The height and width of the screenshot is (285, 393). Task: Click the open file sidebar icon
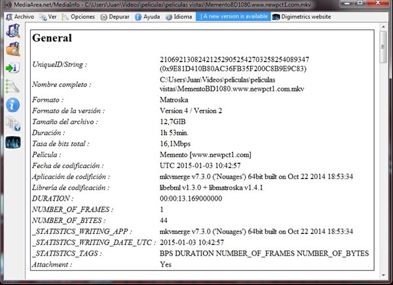tap(13, 31)
